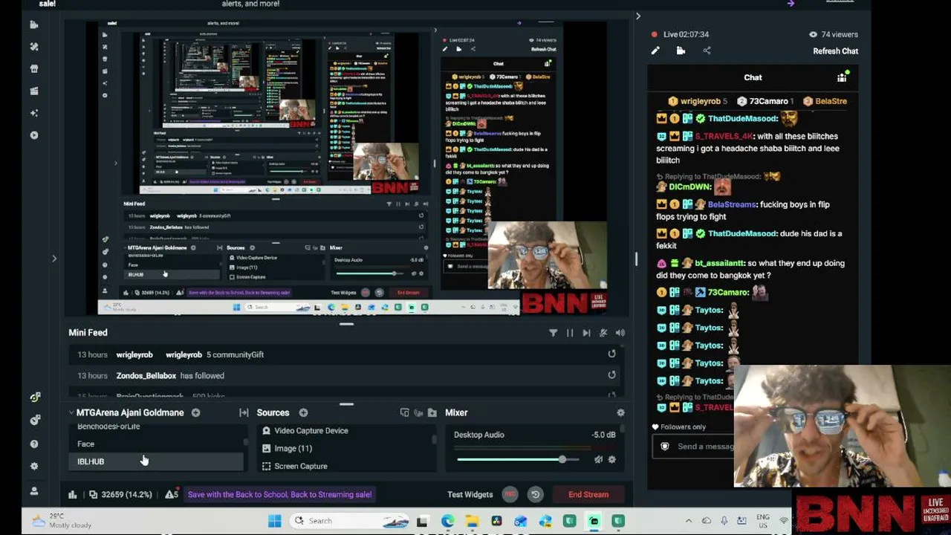Image resolution: width=951 pixels, height=535 pixels.
Task: Click the ThatDudeMasood username in the top chat message
Action: coord(742,118)
